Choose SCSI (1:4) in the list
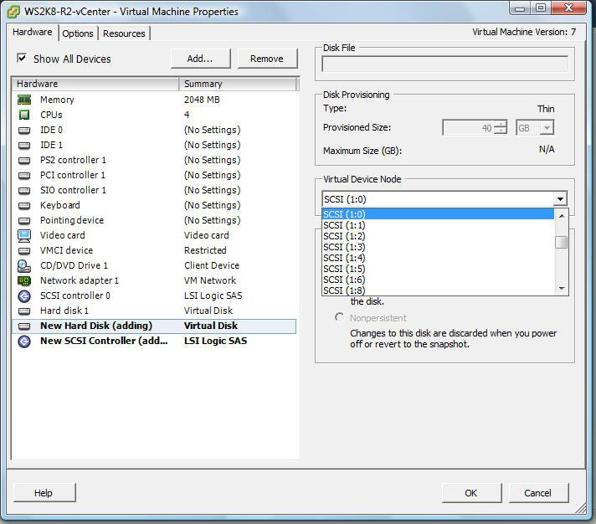596x524 pixels. click(438, 258)
